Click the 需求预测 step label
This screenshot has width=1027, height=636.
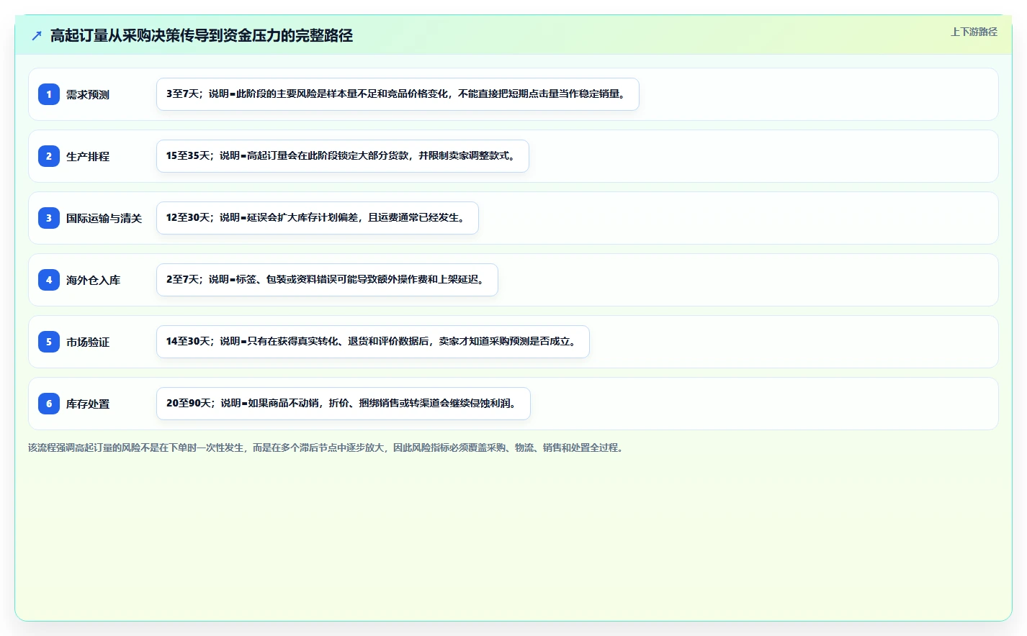click(88, 95)
